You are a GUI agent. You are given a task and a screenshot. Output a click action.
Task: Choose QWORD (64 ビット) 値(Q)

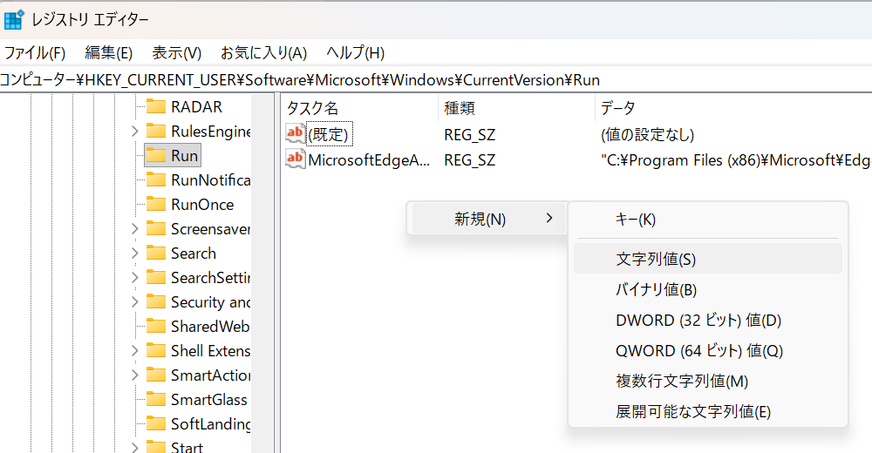pyautogui.click(x=708, y=351)
